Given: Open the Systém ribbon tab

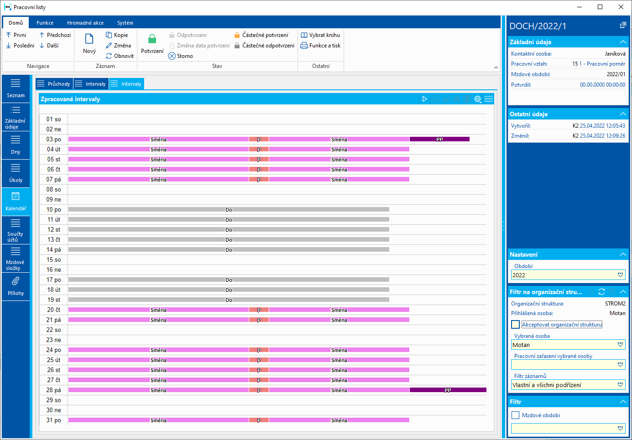Looking at the screenshot, I should (x=125, y=23).
